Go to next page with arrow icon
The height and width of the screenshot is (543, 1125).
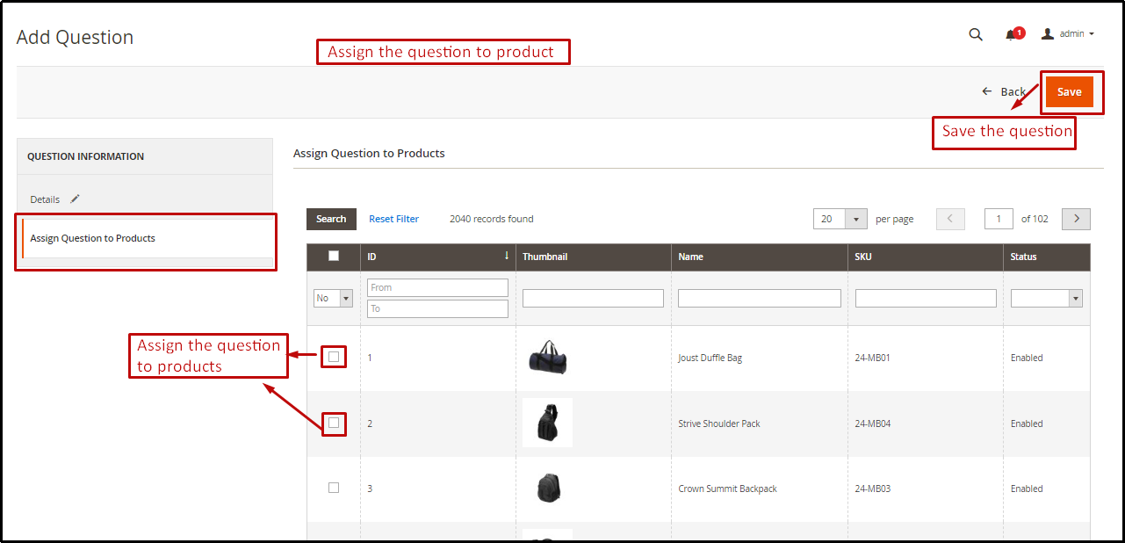point(1075,219)
